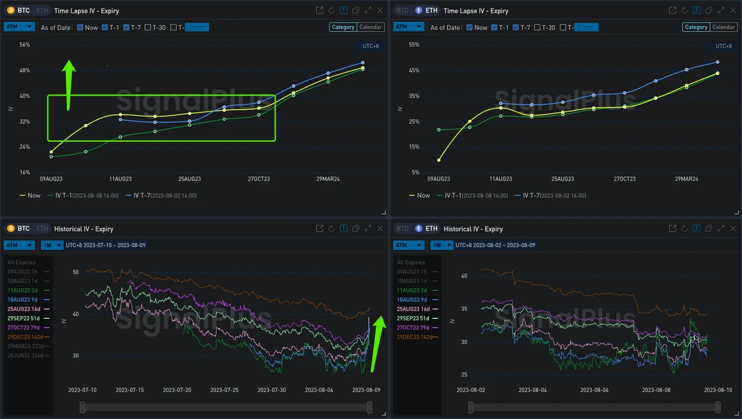Refresh the ETH Time Lapse IV chart

(x=685, y=10)
